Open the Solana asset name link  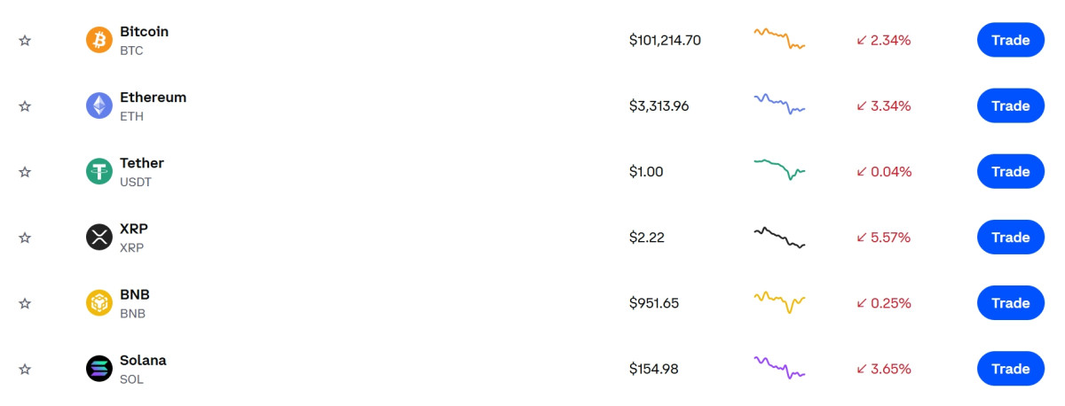coord(143,361)
